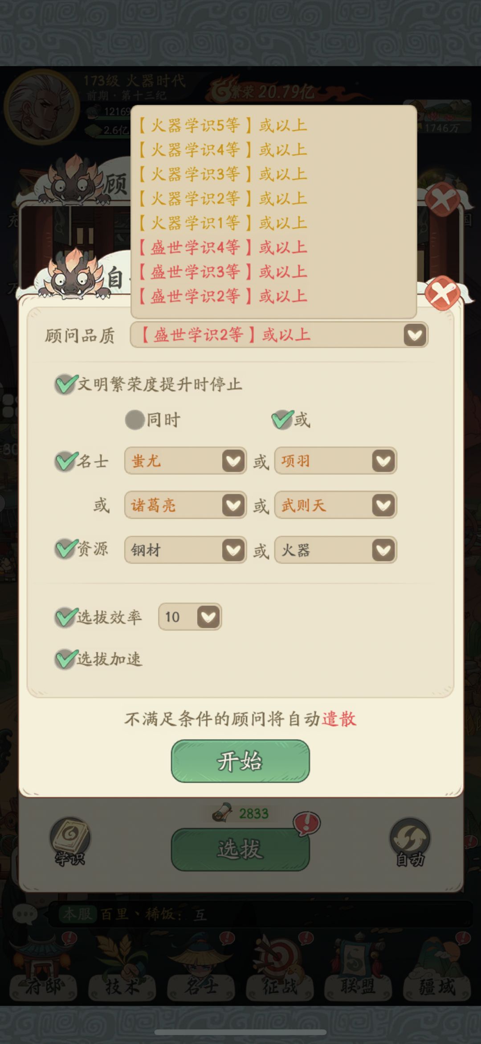This screenshot has height=1044, width=481.
Task: Tap the 选拔 button
Action: click(240, 849)
